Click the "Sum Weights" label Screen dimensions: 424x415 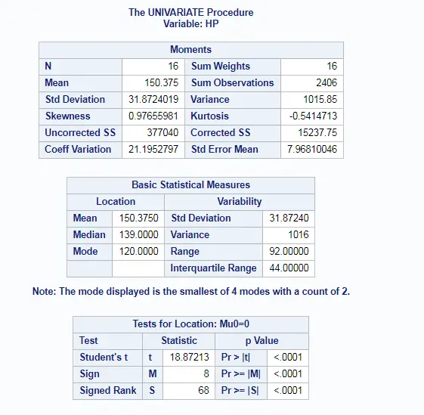pos(221,67)
